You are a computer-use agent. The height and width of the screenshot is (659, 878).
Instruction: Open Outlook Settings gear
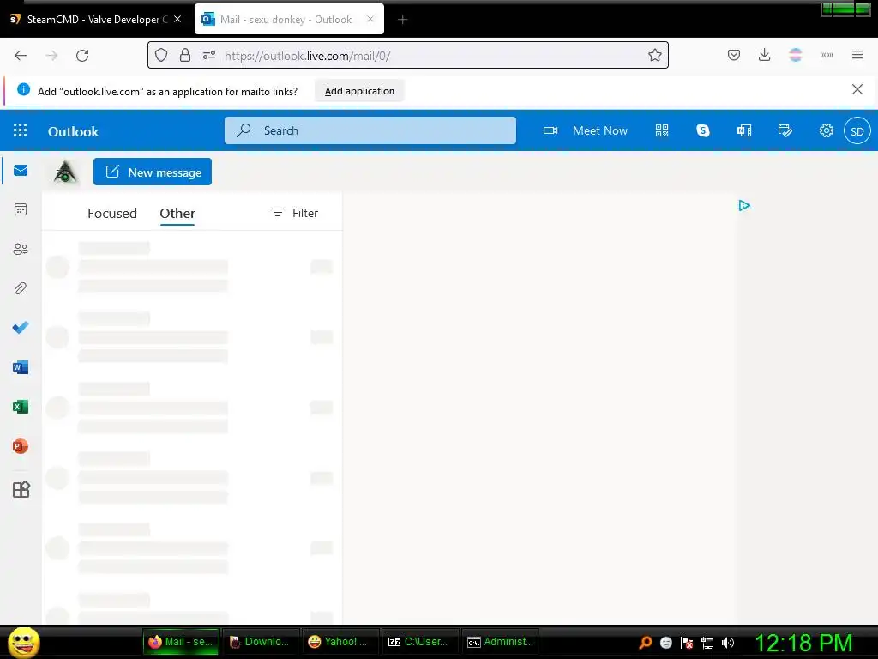pos(827,130)
